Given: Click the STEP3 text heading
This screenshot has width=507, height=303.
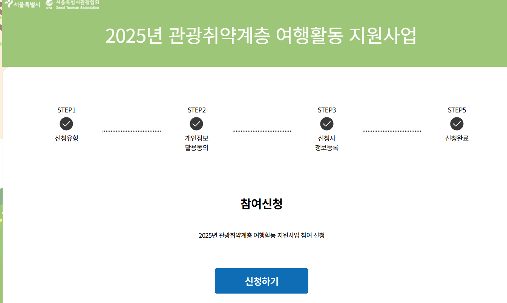Looking at the screenshot, I should tap(326, 110).
